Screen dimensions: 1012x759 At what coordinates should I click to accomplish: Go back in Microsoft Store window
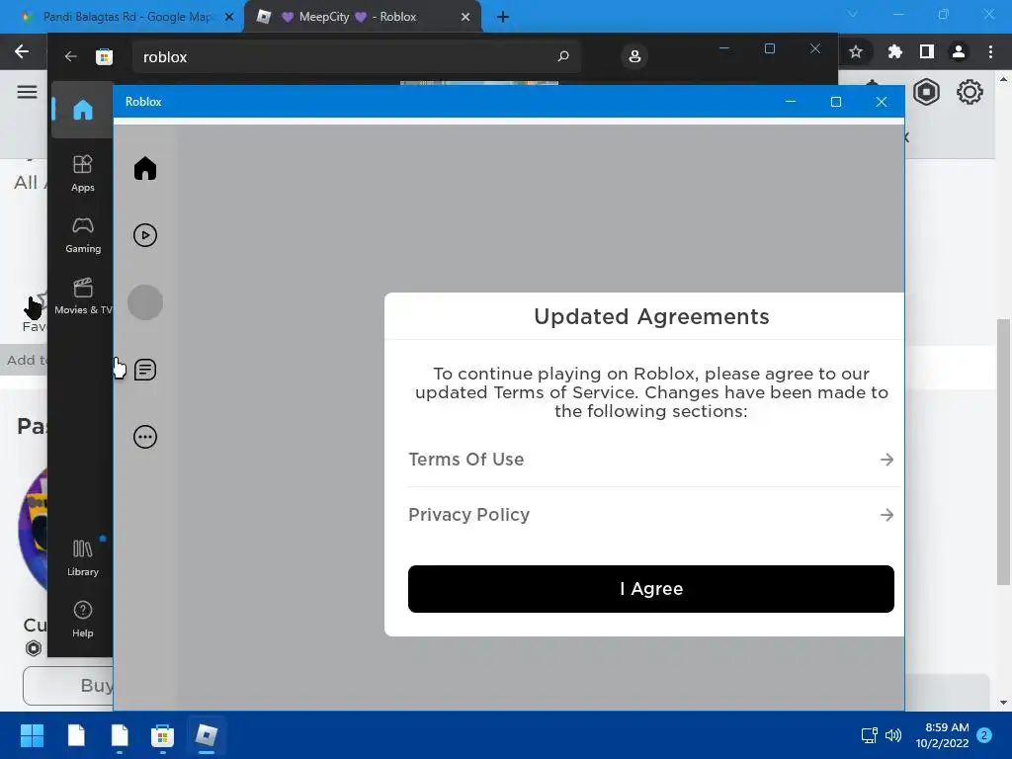tap(70, 56)
